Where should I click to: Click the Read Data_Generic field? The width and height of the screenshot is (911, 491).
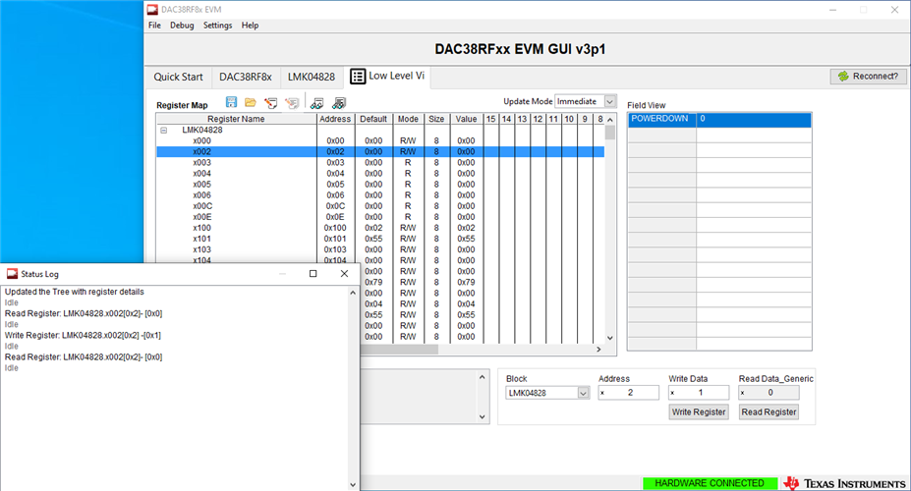tap(769, 393)
